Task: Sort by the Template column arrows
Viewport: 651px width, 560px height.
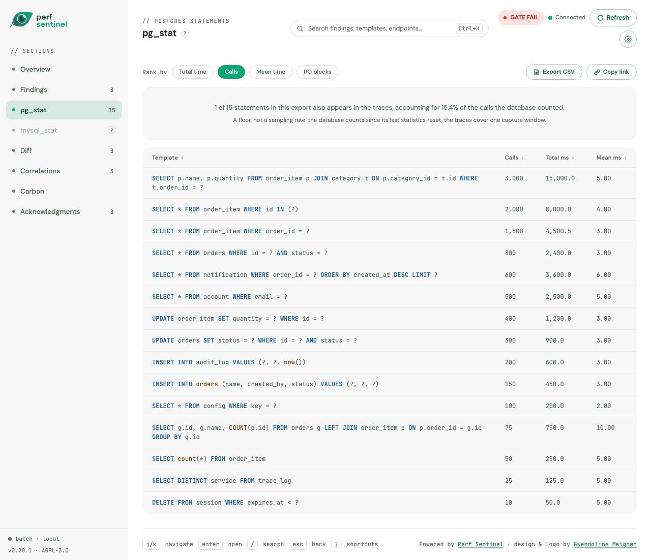Action: click(182, 158)
